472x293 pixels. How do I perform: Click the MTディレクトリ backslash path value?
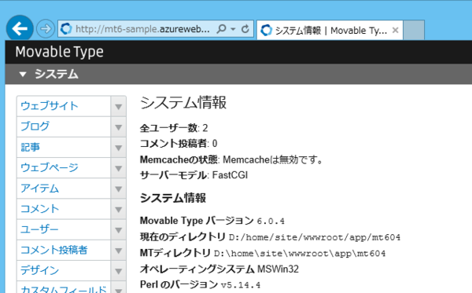pos(300,254)
